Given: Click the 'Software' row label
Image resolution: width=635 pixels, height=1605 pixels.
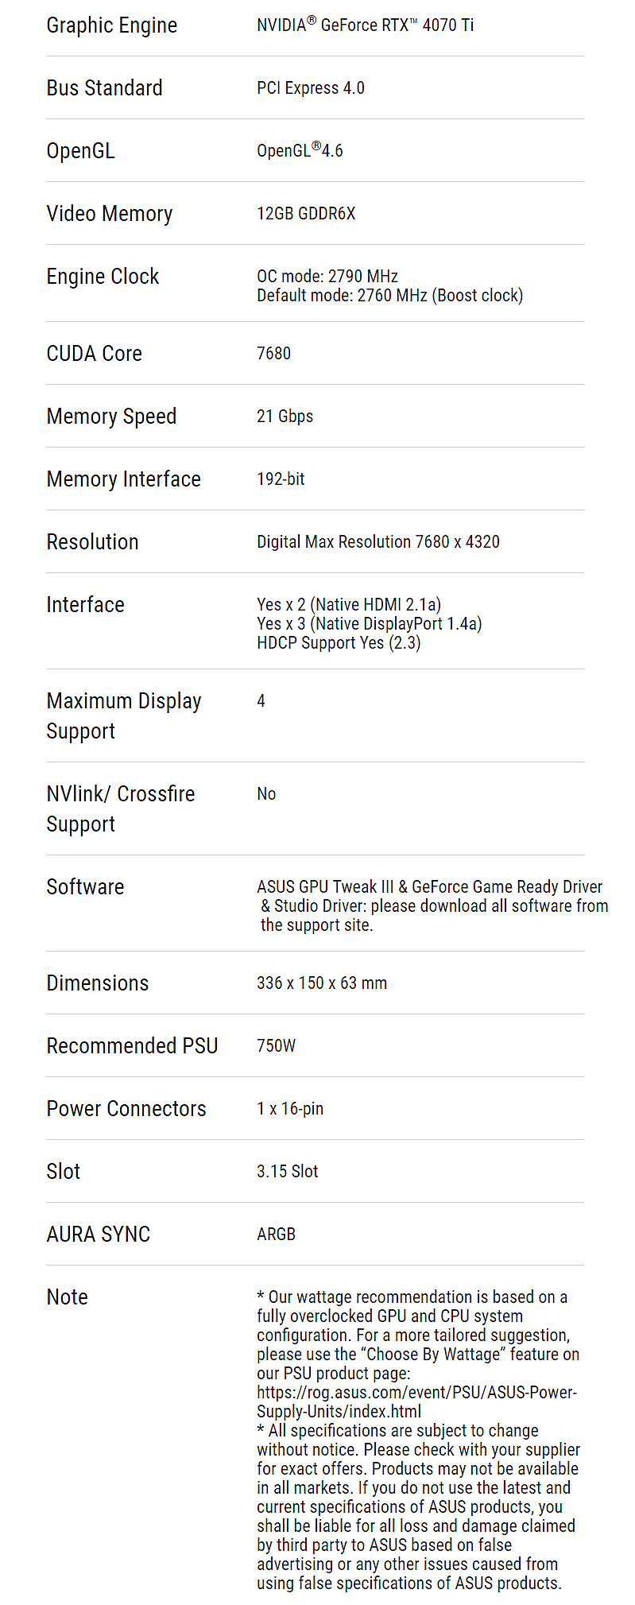Looking at the screenshot, I should click(86, 887).
